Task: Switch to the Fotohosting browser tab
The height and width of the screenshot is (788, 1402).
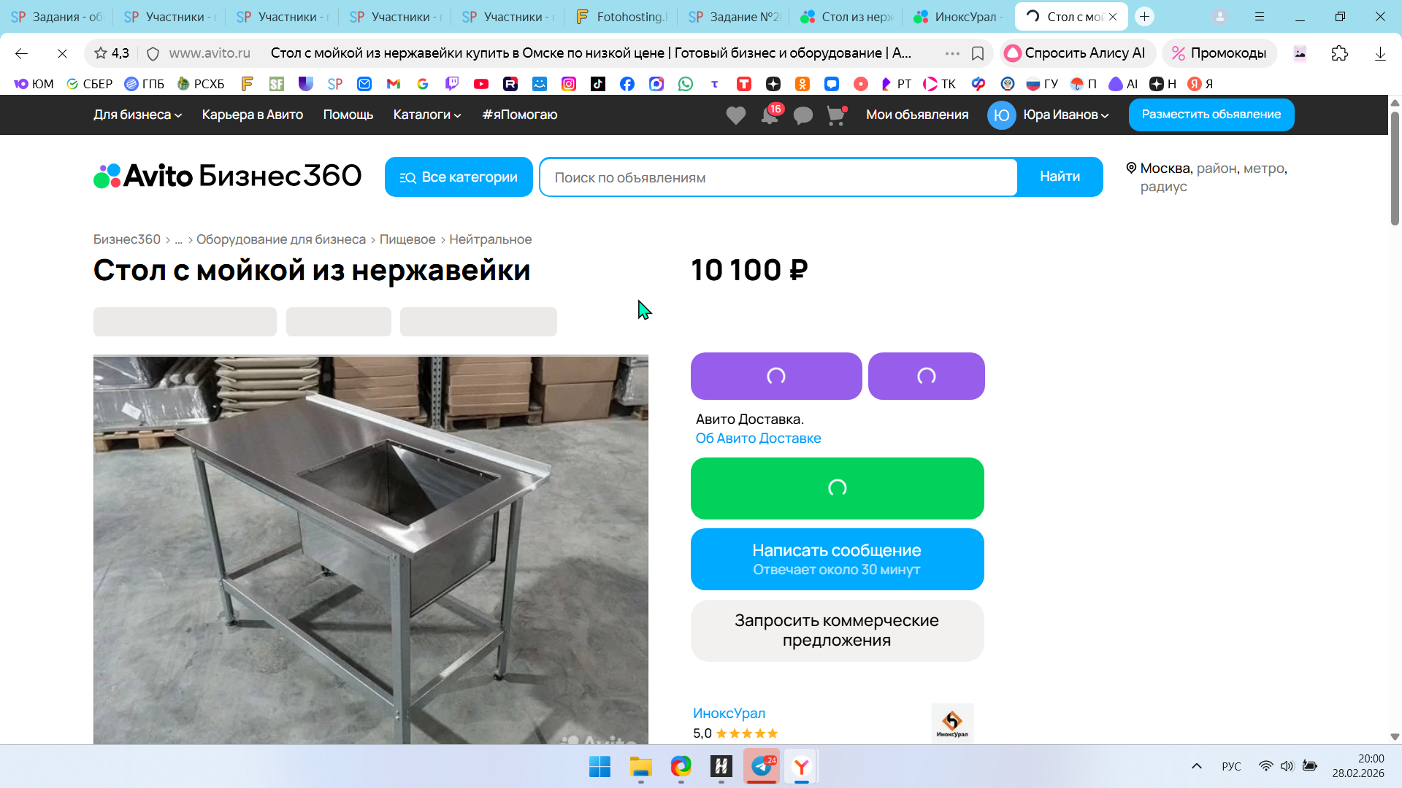Action: click(x=621, y=17)
